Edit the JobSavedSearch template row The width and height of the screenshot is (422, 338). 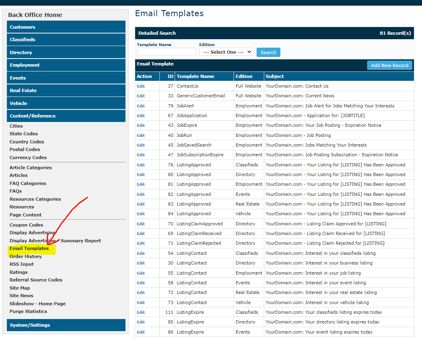[141, 145]
